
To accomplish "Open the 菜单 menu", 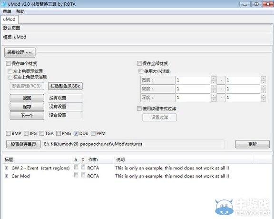I will 7,11.
